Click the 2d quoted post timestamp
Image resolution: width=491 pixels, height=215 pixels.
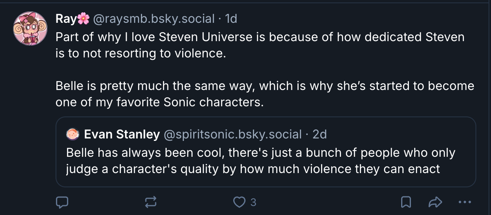click(x=319, y=134)
